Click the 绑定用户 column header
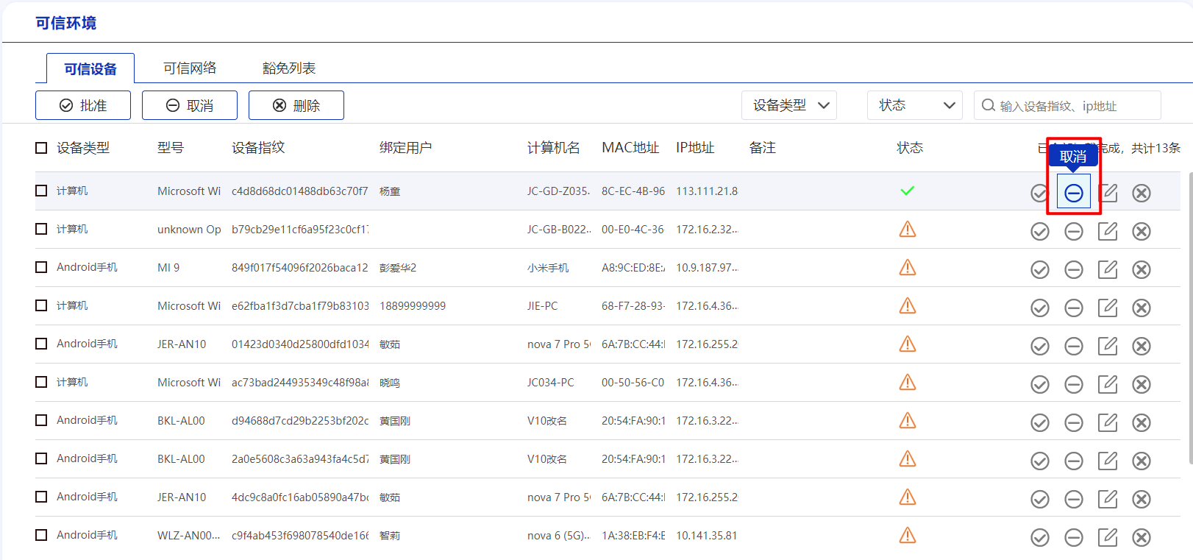1193x560 pixels. (x=406, y=148)
